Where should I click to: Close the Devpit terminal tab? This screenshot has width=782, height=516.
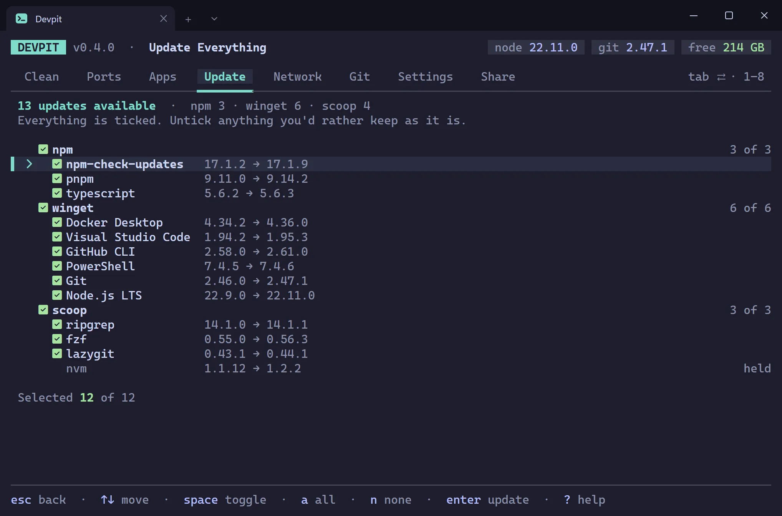tap(164, 18)
